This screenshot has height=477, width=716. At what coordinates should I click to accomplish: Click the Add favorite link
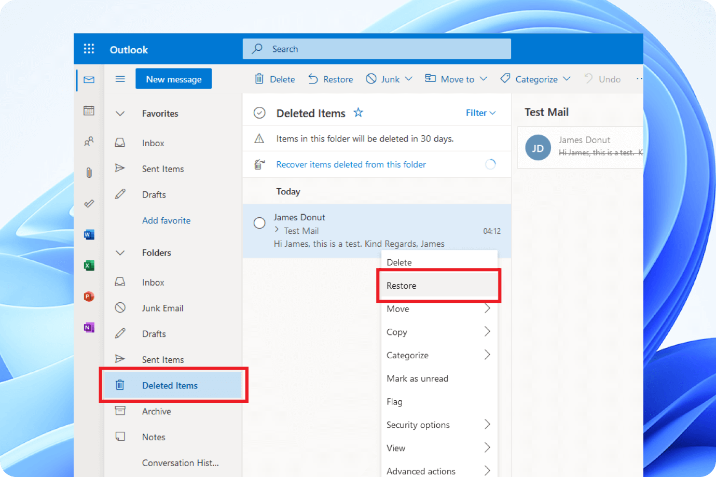point(167,220)
